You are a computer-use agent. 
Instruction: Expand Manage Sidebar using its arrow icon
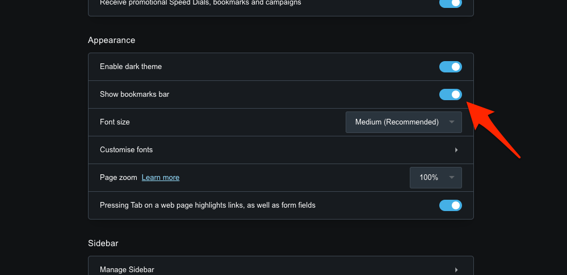point(456,270)
